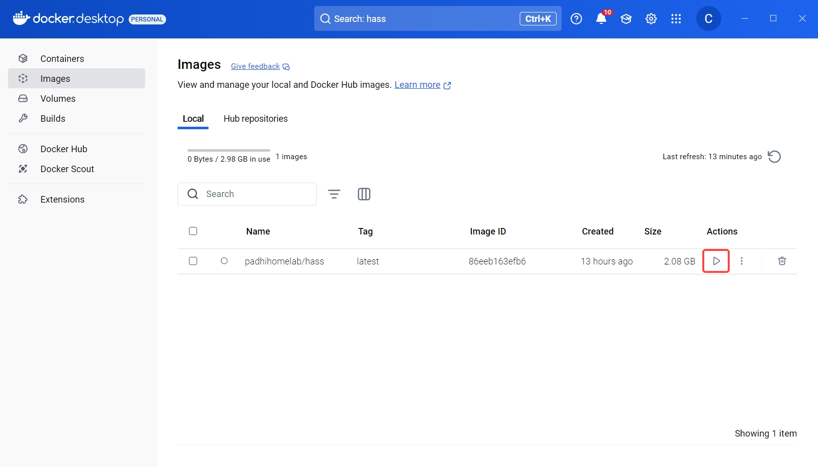Open the help question mark icon
This screenshot has width=818, height=467.
click(x=576, y=19)
